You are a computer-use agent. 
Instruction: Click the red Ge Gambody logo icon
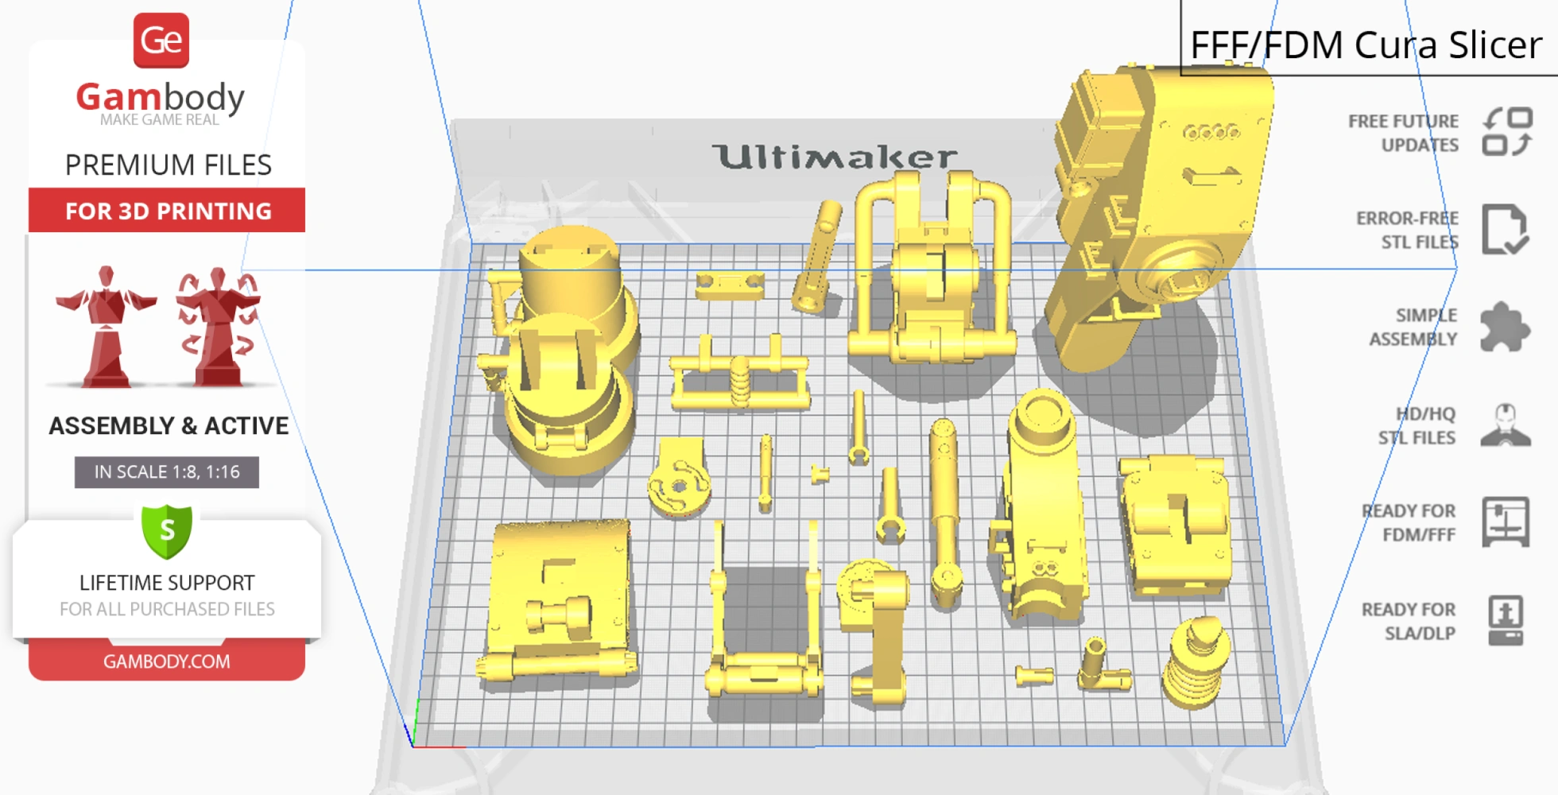point(161,41)
